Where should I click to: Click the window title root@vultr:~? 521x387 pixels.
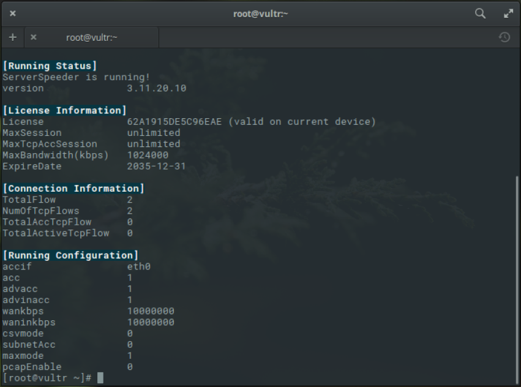coord(261,13)
